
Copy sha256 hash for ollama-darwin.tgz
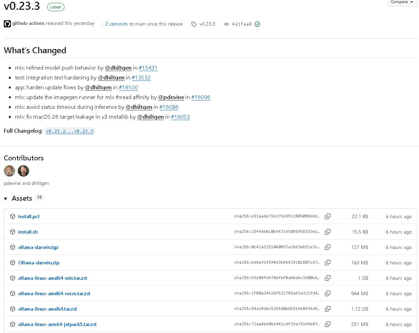(328, 247)
